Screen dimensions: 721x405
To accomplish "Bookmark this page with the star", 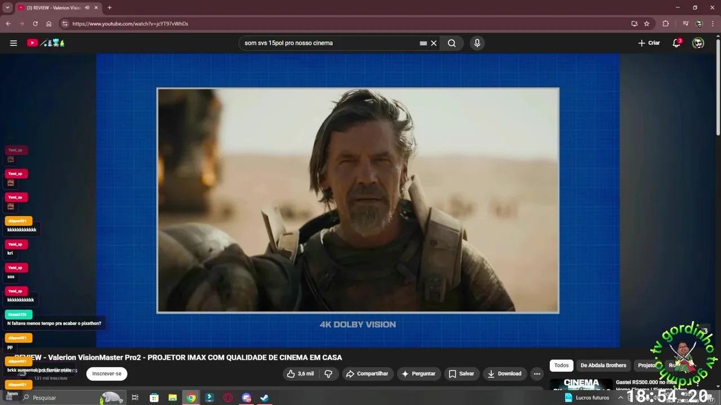I will (647, 24).
